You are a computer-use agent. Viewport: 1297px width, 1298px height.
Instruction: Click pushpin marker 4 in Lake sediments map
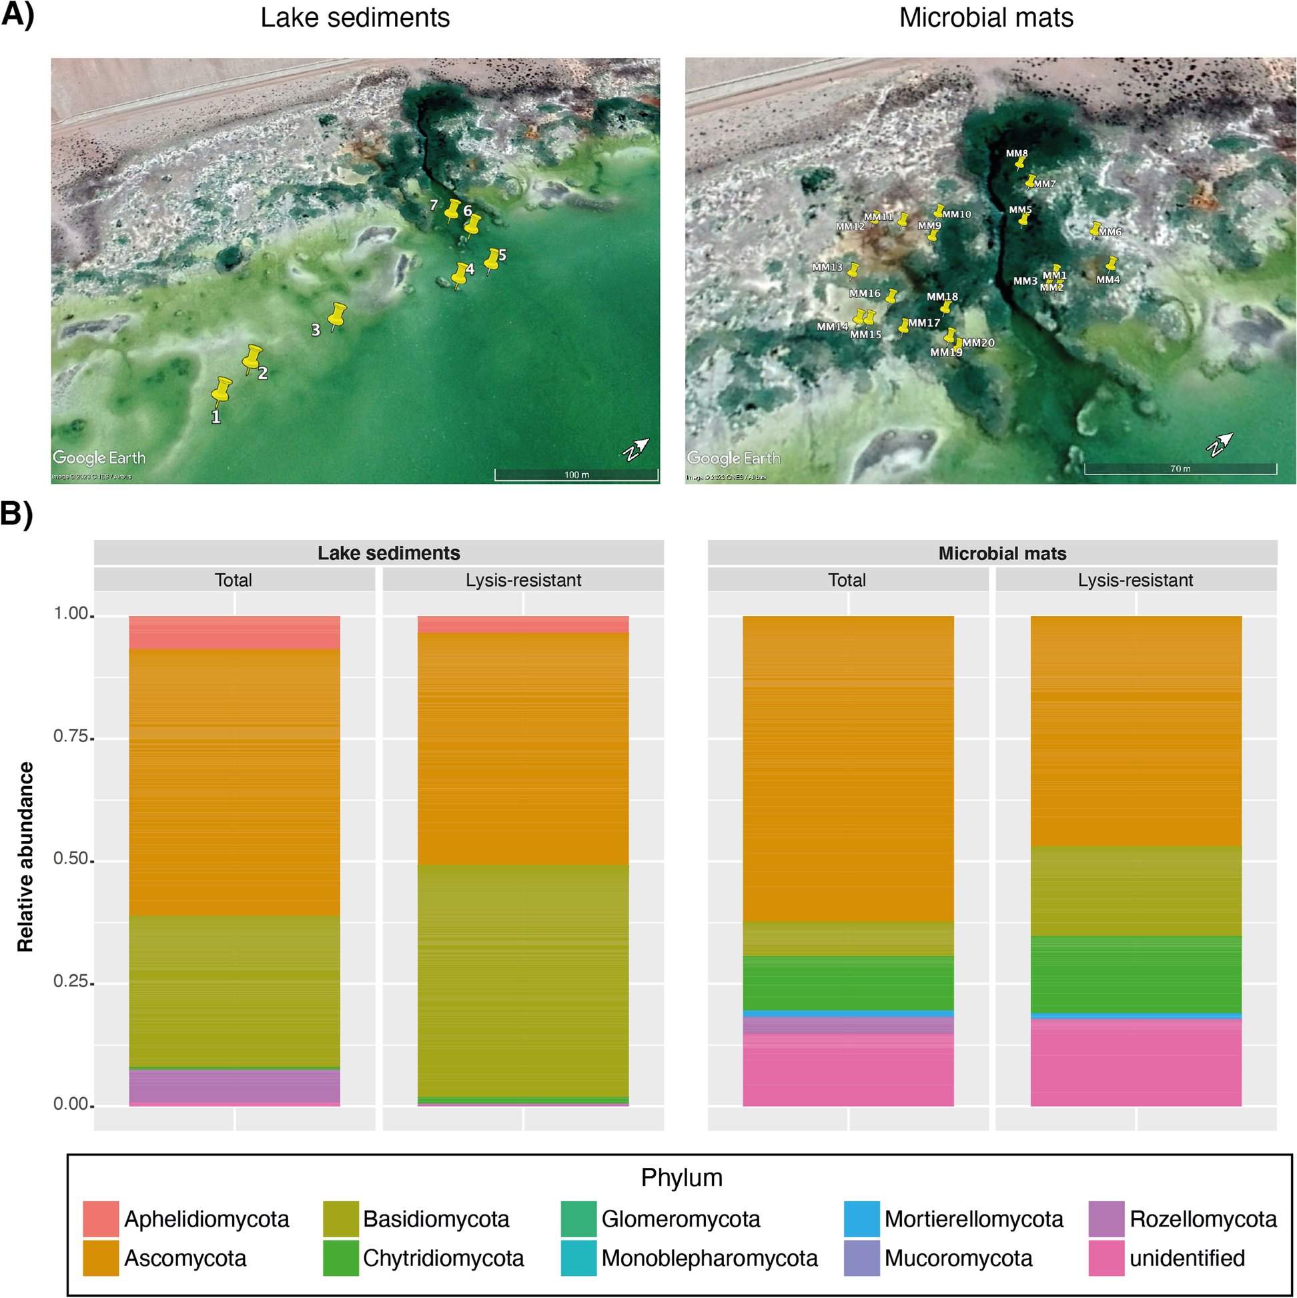pos(460,275)
